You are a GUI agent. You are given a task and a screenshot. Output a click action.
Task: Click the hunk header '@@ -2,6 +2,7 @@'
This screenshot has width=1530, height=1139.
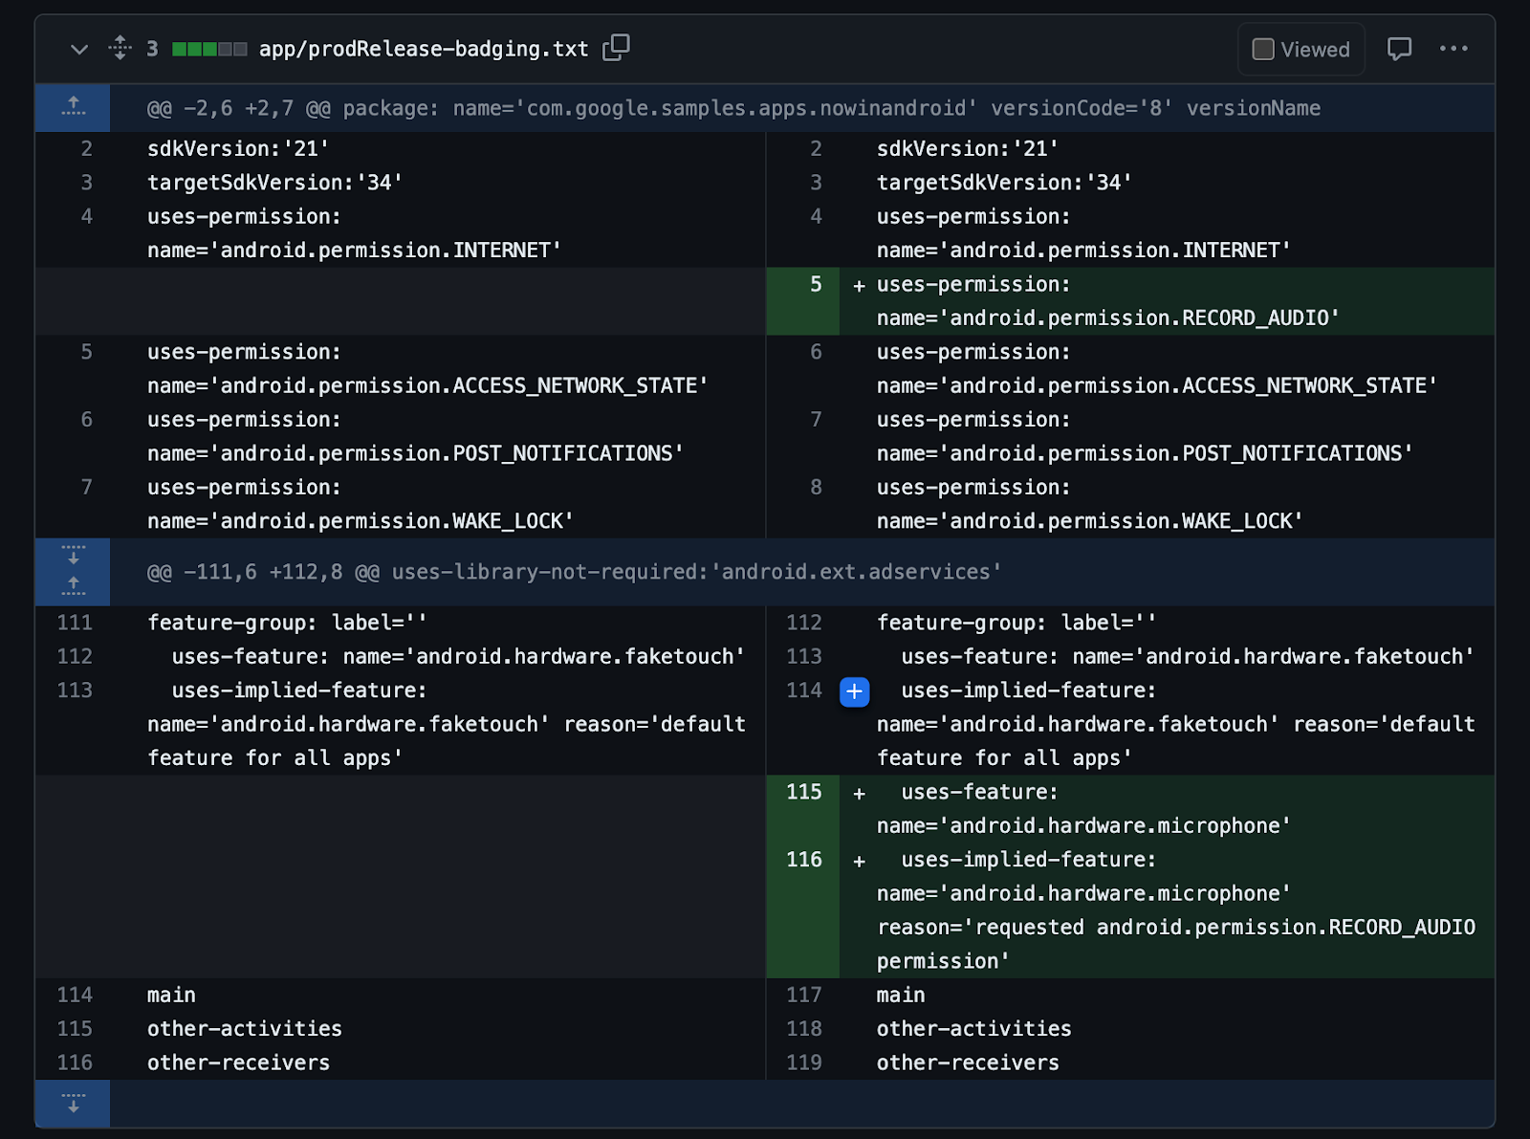click(239, 108)
